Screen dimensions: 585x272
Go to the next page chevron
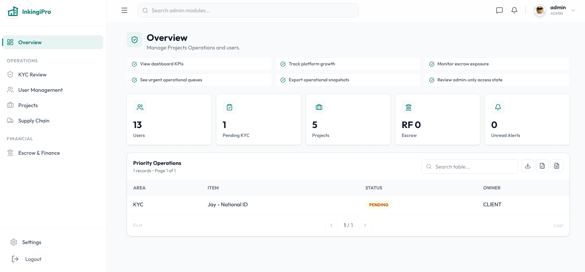[365, 225]
